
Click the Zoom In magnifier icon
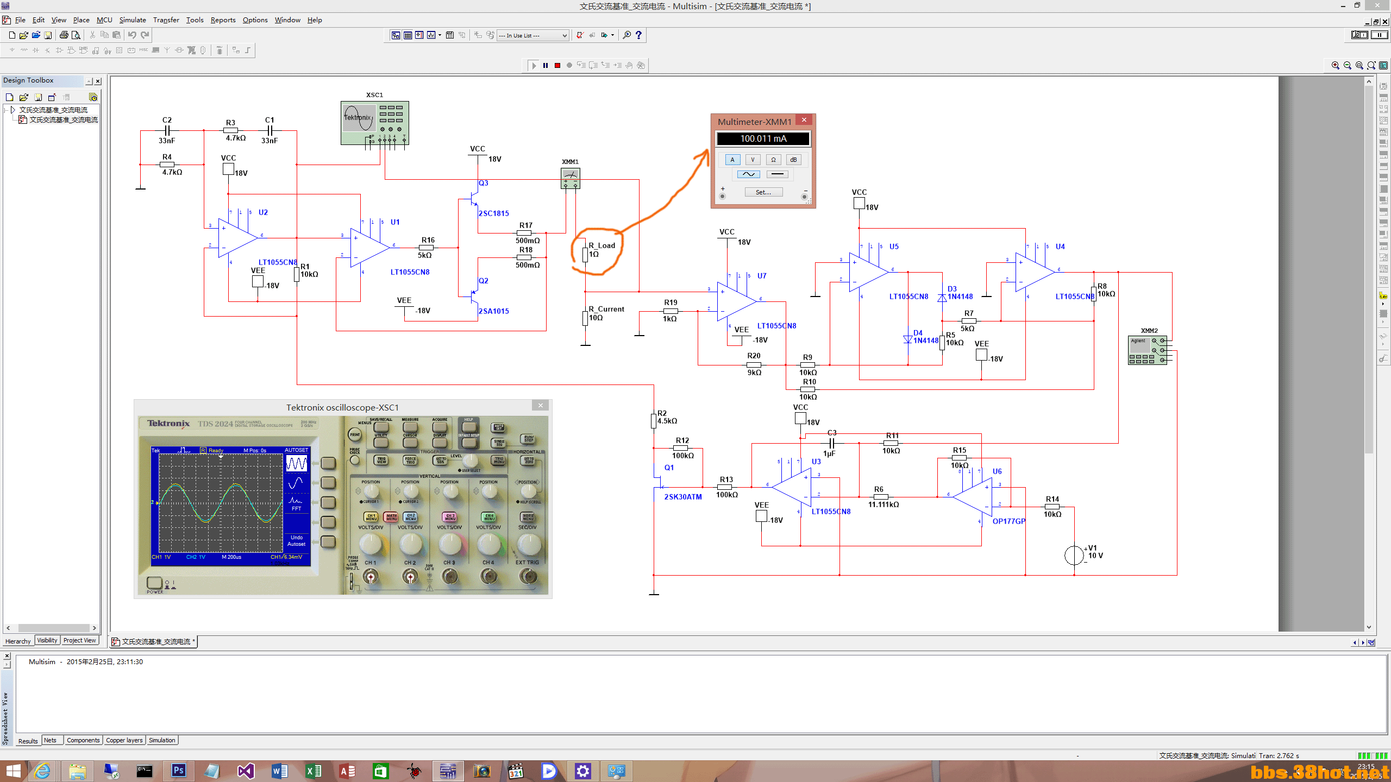[1336, 65]
